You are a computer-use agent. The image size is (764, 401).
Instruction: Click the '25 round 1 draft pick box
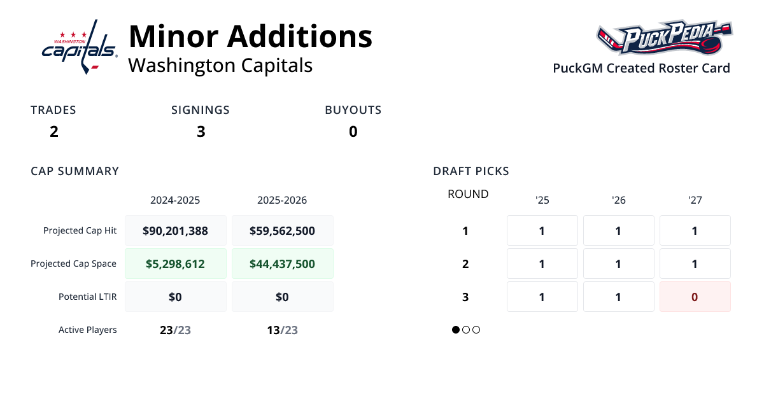coord(542,230)
